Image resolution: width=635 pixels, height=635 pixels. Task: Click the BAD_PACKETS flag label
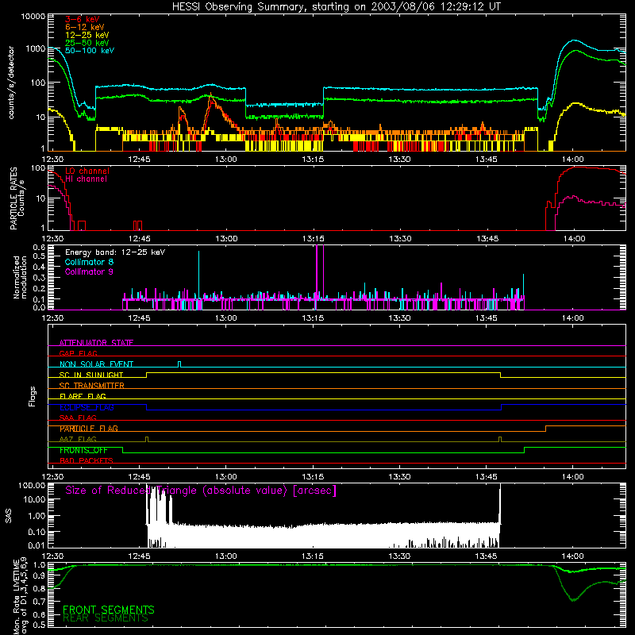(x=86, y=460)
